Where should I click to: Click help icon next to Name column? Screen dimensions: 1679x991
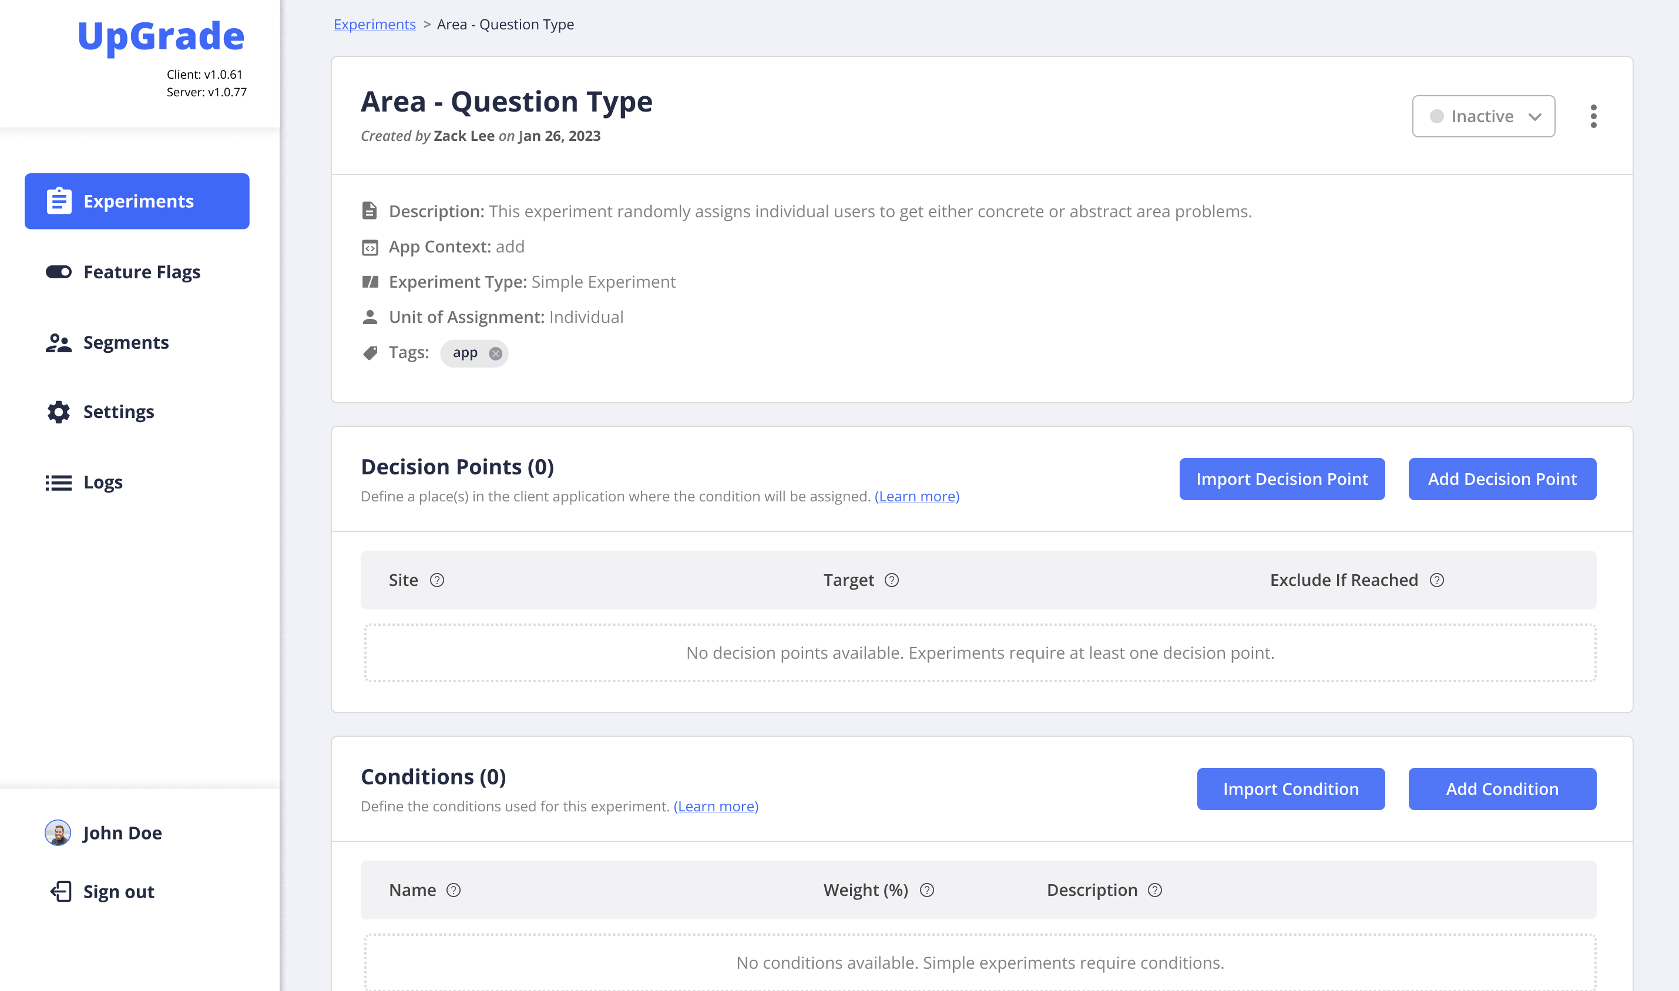pos(454,889)
